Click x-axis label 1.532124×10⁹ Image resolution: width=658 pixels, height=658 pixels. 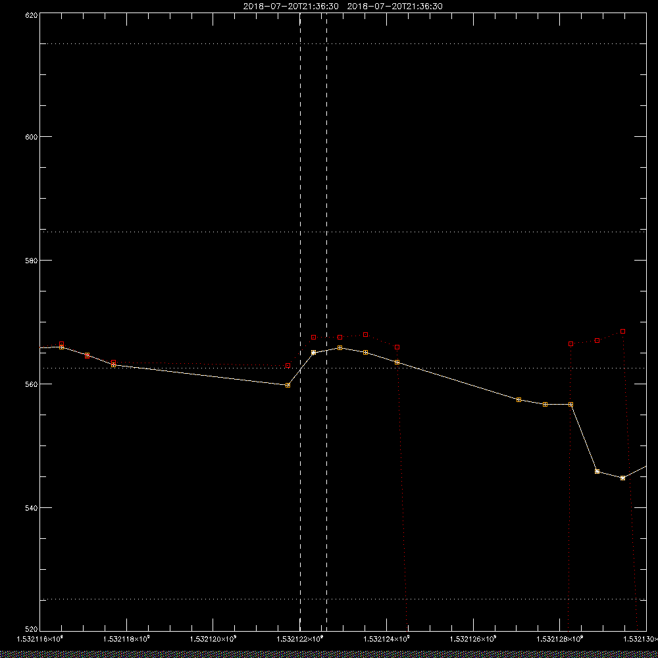[386, 639]
